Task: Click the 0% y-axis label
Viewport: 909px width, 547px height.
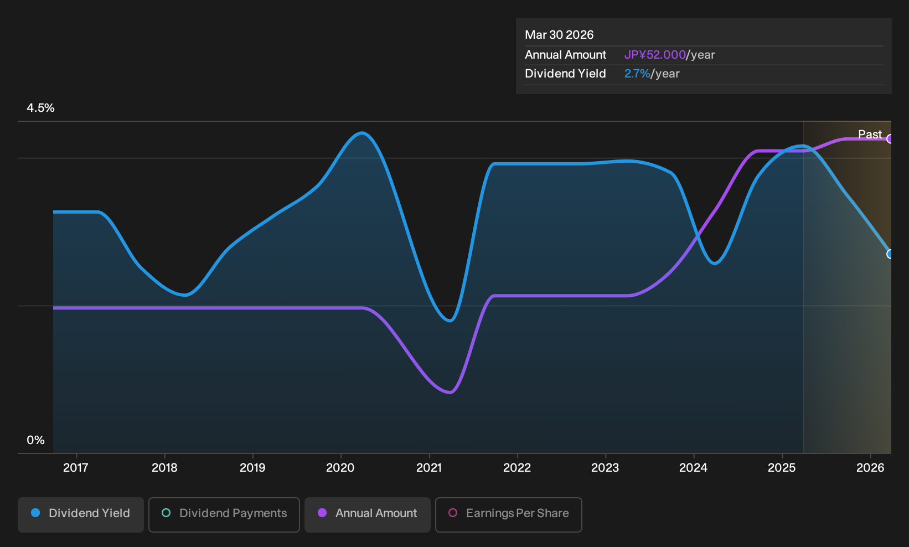Action: pyautogui.click(x=36, y=440)
